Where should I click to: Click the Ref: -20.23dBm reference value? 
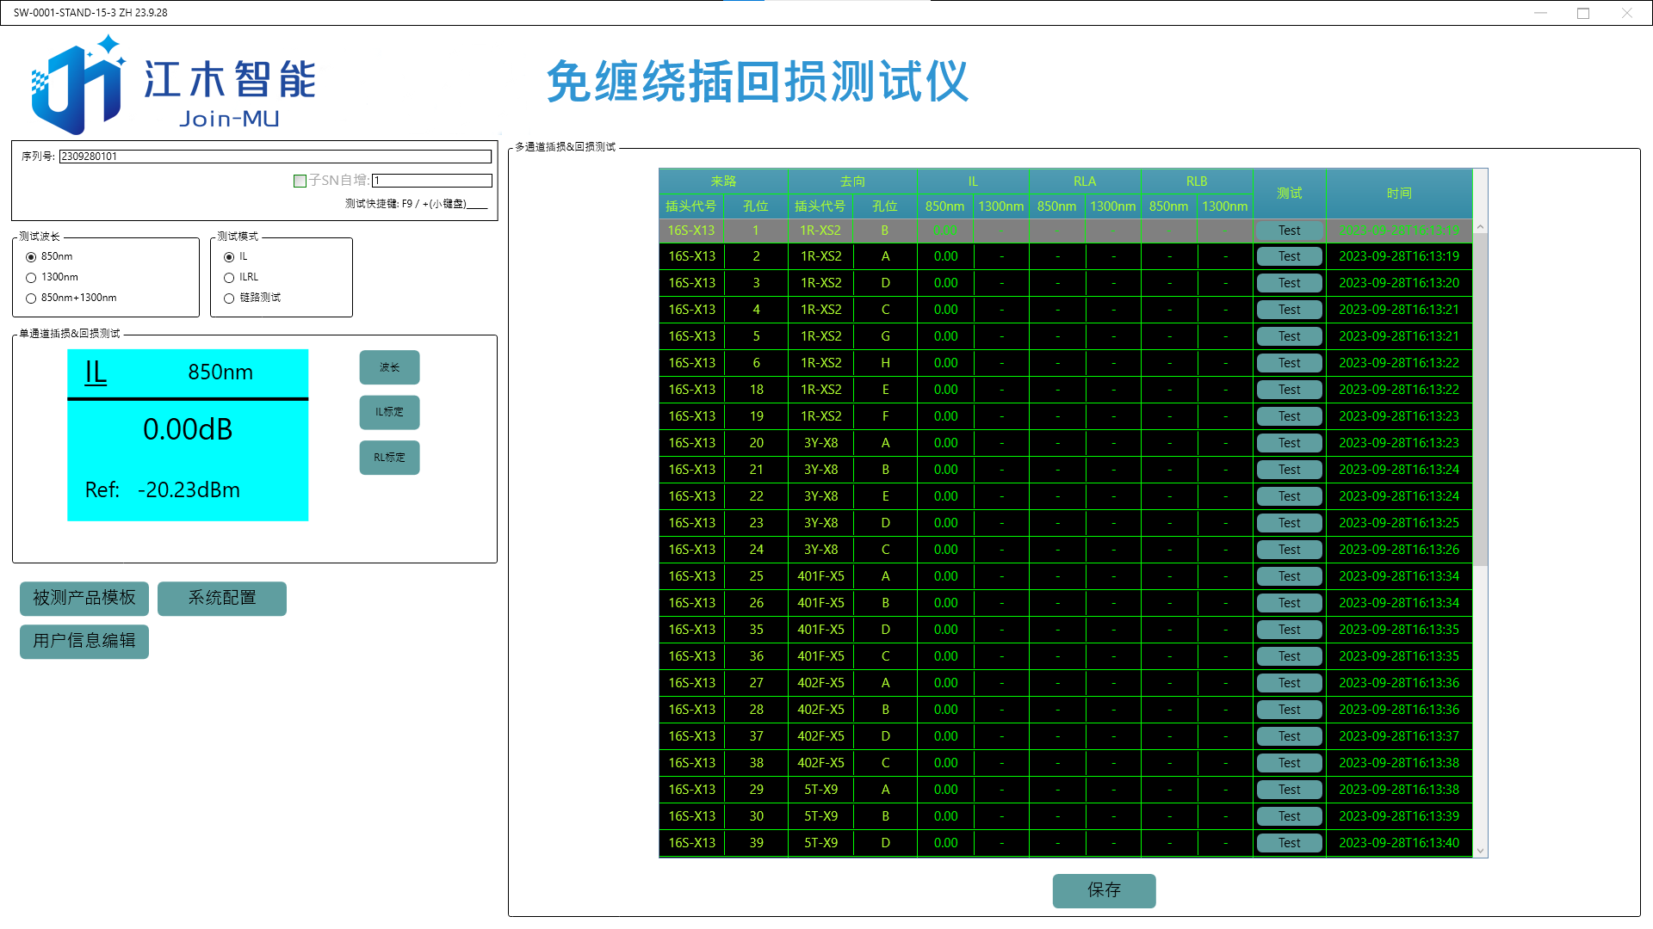pyautogui.click(x=163, y=490)
